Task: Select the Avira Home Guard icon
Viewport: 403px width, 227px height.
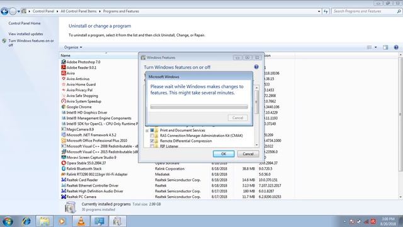Action: [x=64, y=84]
